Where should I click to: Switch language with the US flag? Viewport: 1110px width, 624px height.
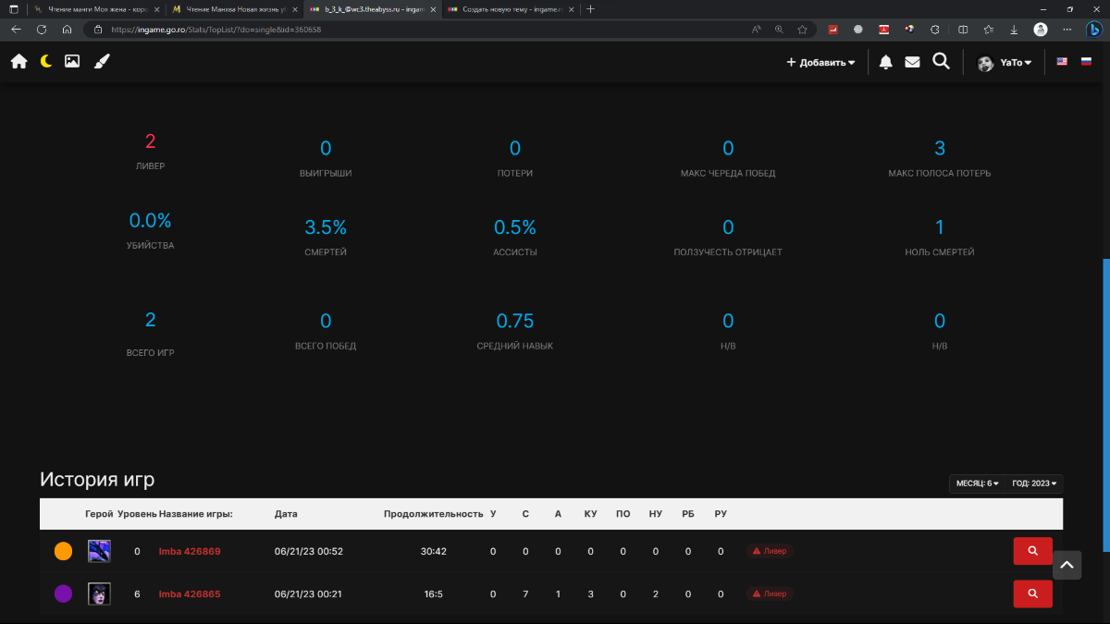[1062, 62]
